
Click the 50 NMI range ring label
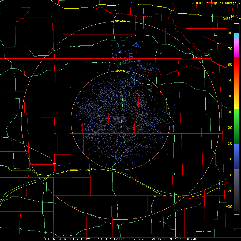point(120,71)
